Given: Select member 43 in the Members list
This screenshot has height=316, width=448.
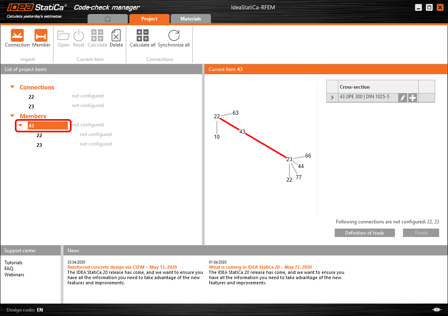Looking at the screenshot, I should click(48, 126).
